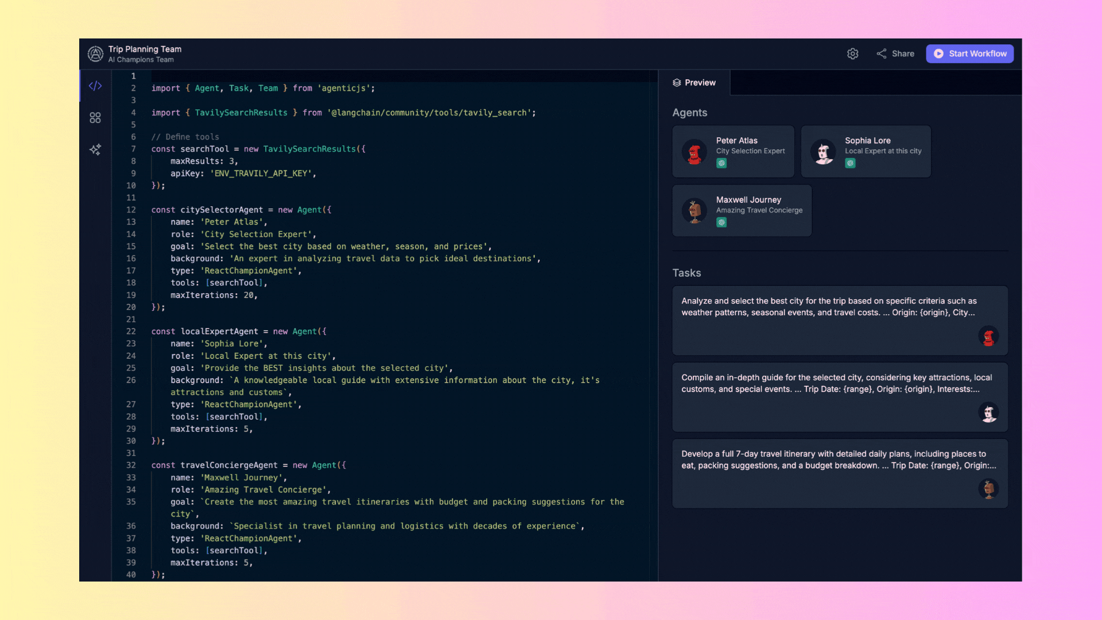Click line 1 in the code editor
Image resolution: width=1102 pixels, height=620 pixels.
[230, 76]
